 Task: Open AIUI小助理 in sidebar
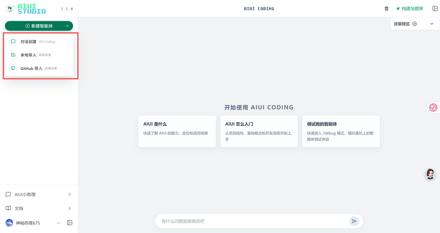click(x=39, y=194)
